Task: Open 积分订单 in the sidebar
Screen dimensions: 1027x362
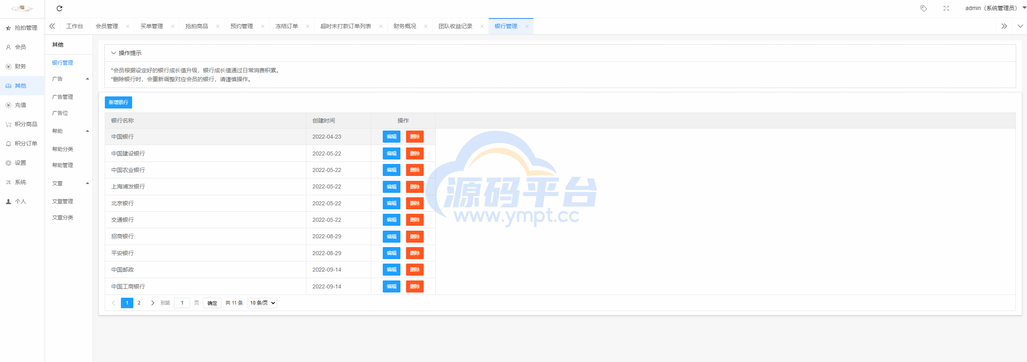Action: [x=22, y=143]
